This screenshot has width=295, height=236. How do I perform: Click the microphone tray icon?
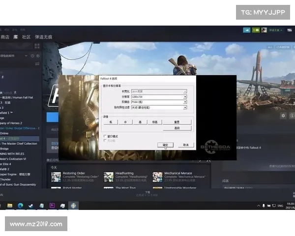(x=264, y=206)
